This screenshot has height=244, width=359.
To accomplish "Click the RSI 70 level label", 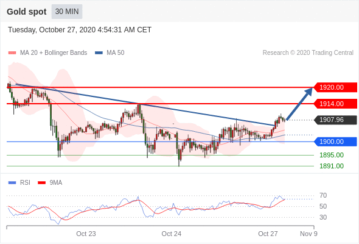I will [323, 196].
